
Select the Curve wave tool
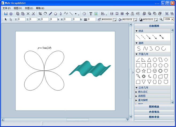click(66, 14)
